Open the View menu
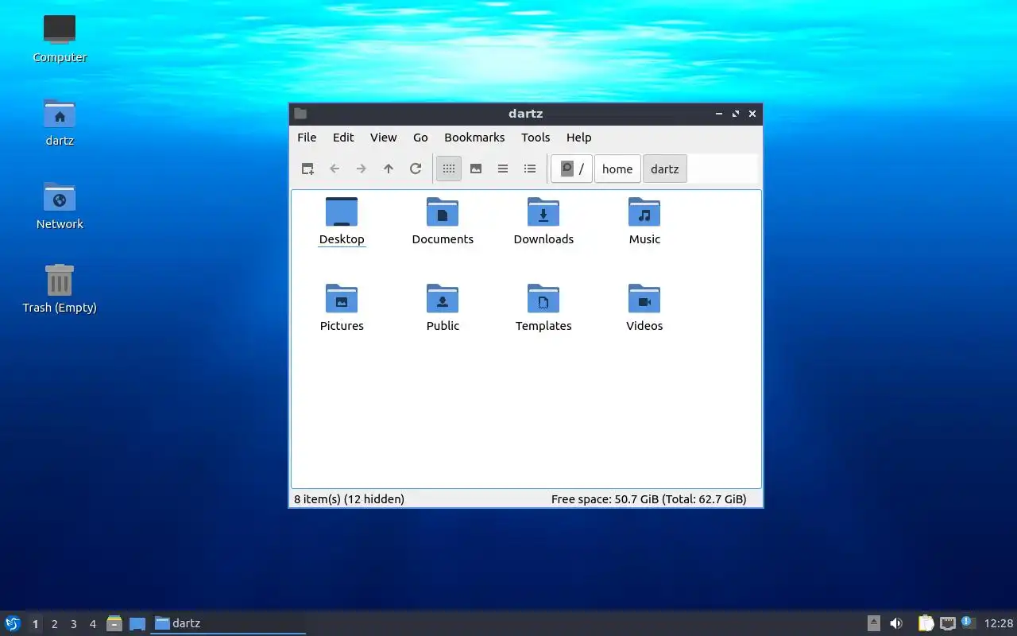The height and width of the screenshot is (636, 1017). pos(384,138)
